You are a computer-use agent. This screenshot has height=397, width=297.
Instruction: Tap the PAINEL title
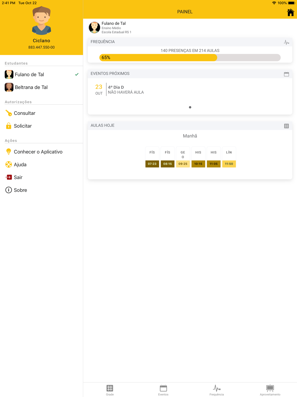point(185,12)
